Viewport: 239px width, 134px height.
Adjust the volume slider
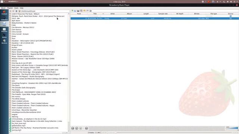(232, 128)
